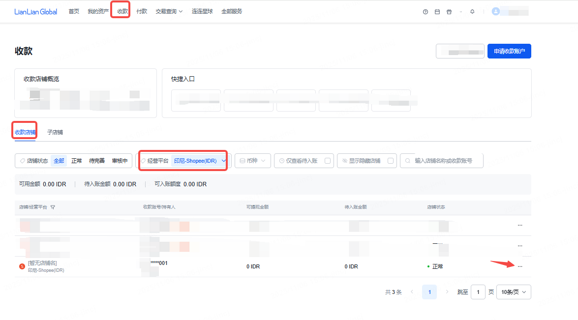This screenshot has width=578, height=320.
Task: Go to the next page arrow
Action: 447,292
